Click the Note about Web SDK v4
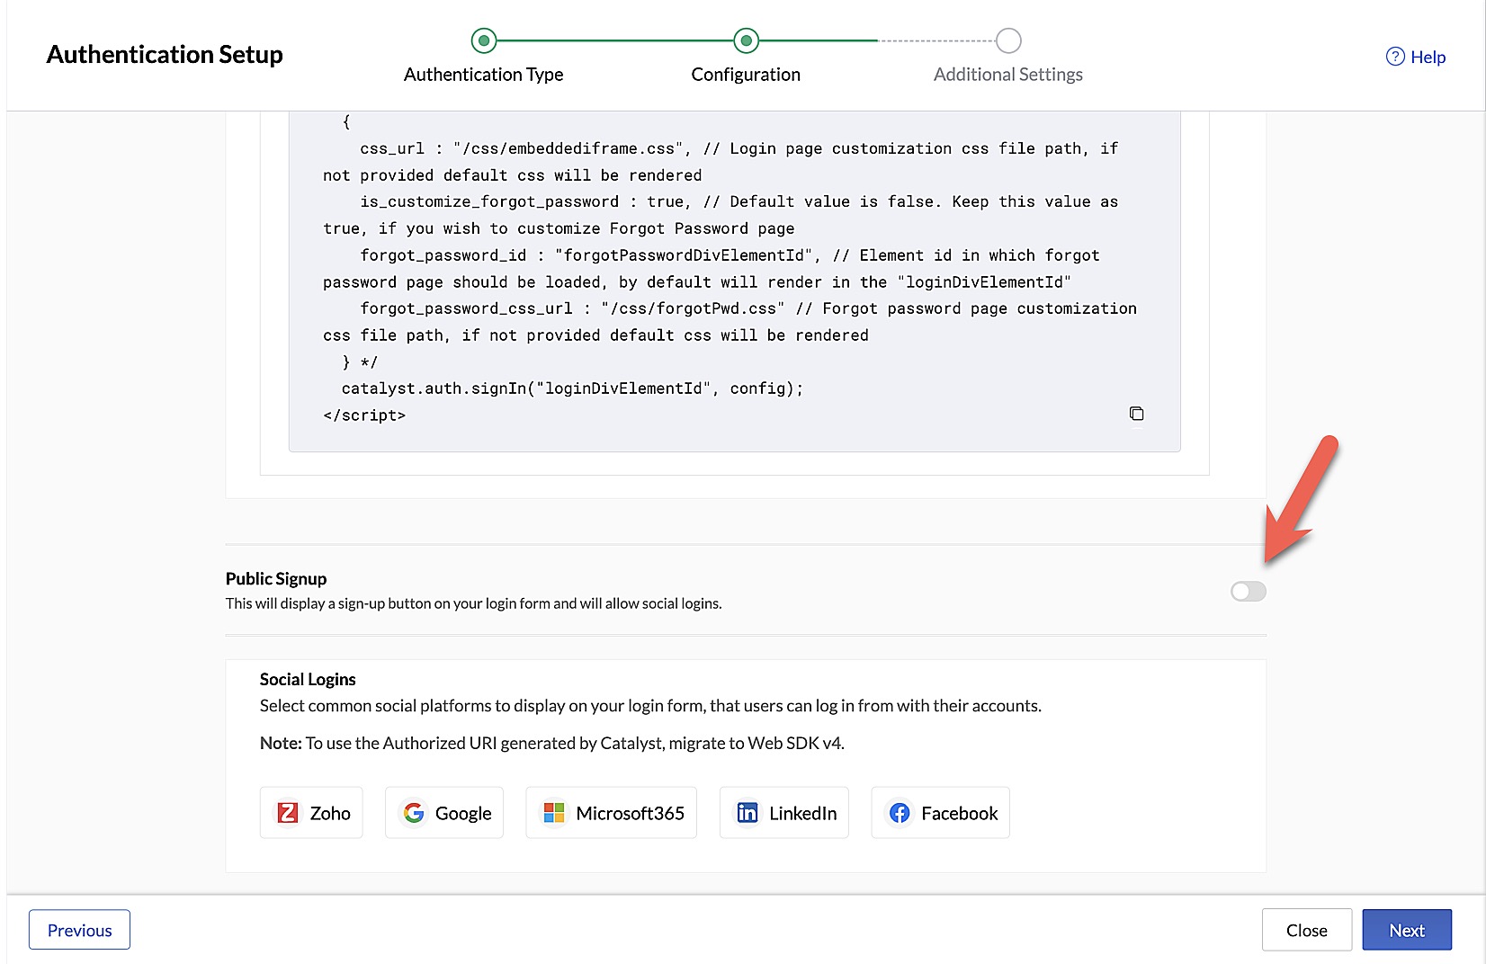 tap(552, 743)
